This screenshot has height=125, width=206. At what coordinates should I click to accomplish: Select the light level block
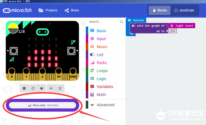[x=182, y=26]
